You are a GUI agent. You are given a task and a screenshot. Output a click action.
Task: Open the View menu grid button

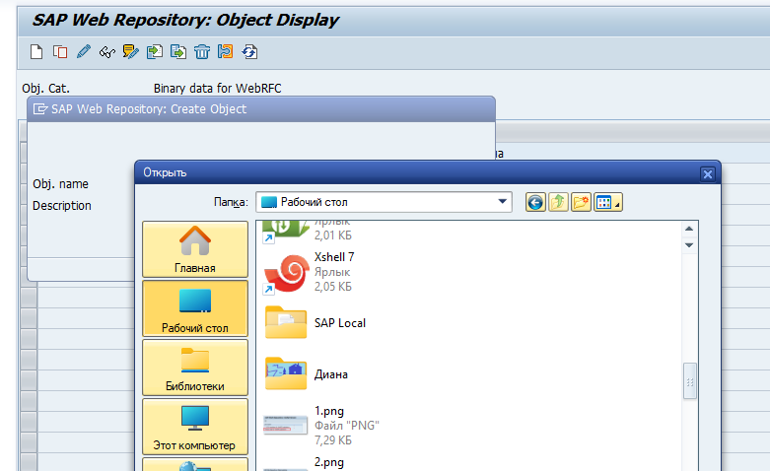tap(608, 202)
